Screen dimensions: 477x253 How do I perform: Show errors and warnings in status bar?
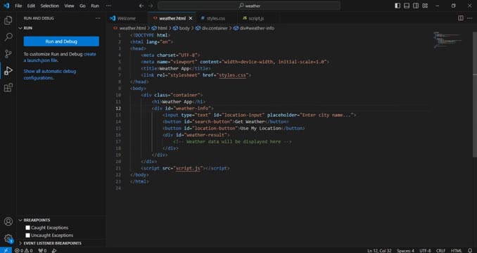(23, 251)
